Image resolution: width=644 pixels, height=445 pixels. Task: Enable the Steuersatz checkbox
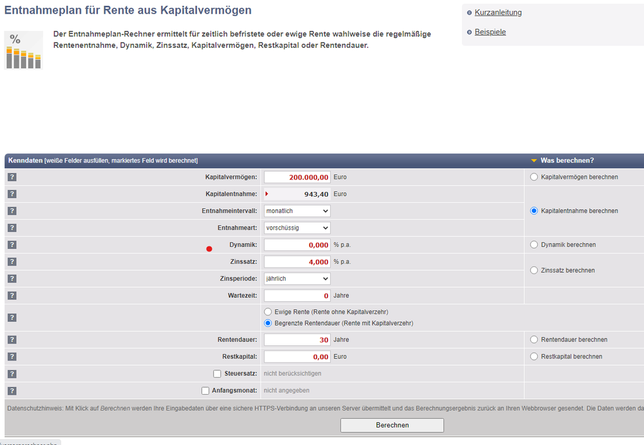click(x=217, y=373)
